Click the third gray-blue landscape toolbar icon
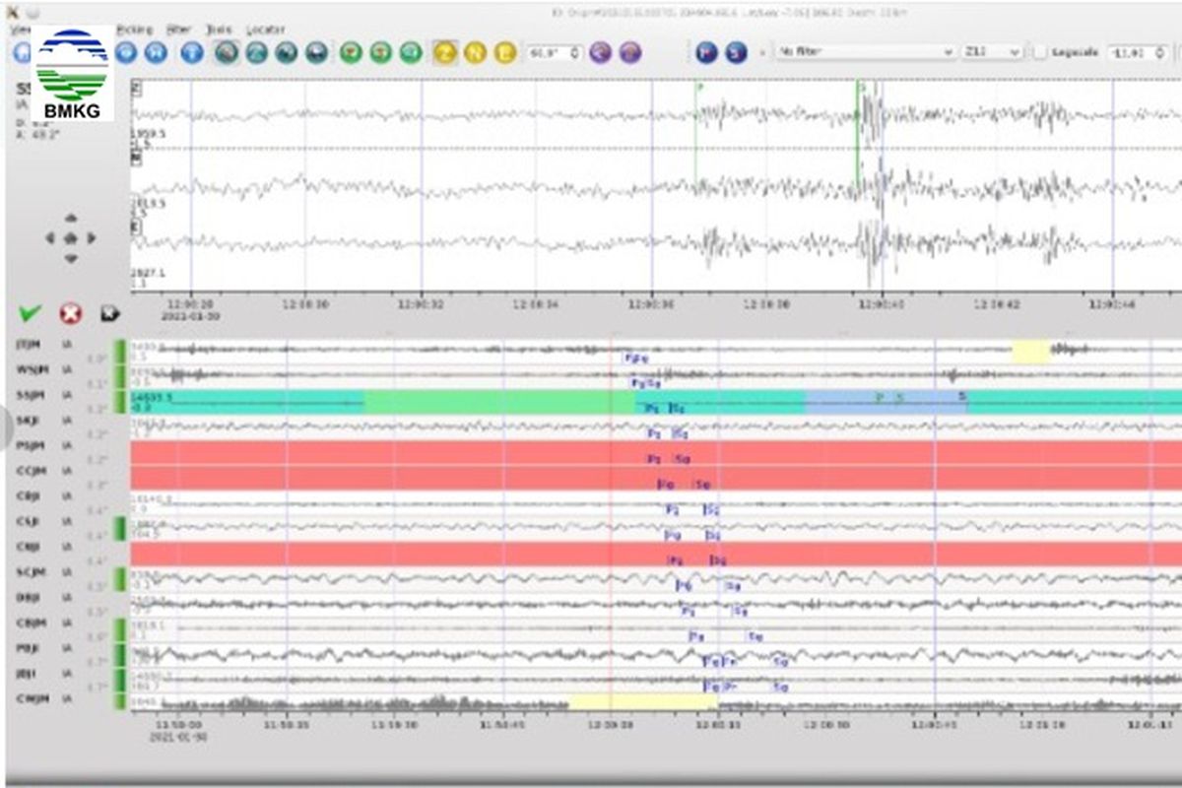This screenshot has height=788, width=1182. point(287,52)
